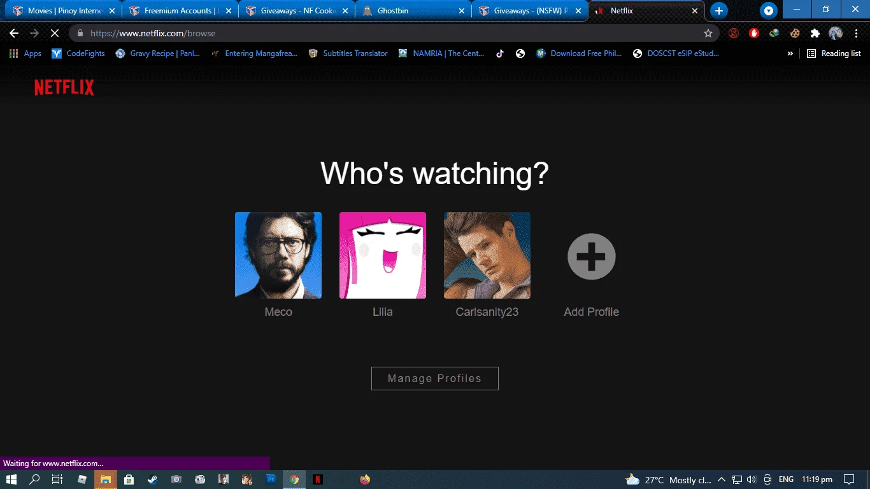870x489 pixels.
Task: Switch input language via ENG indicator
Action: tap(786, 479)
